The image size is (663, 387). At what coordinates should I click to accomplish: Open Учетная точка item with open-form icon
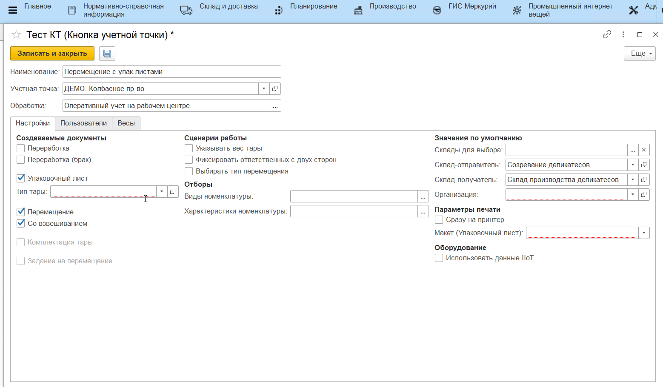pyautogui.click(x=275, y=89)
